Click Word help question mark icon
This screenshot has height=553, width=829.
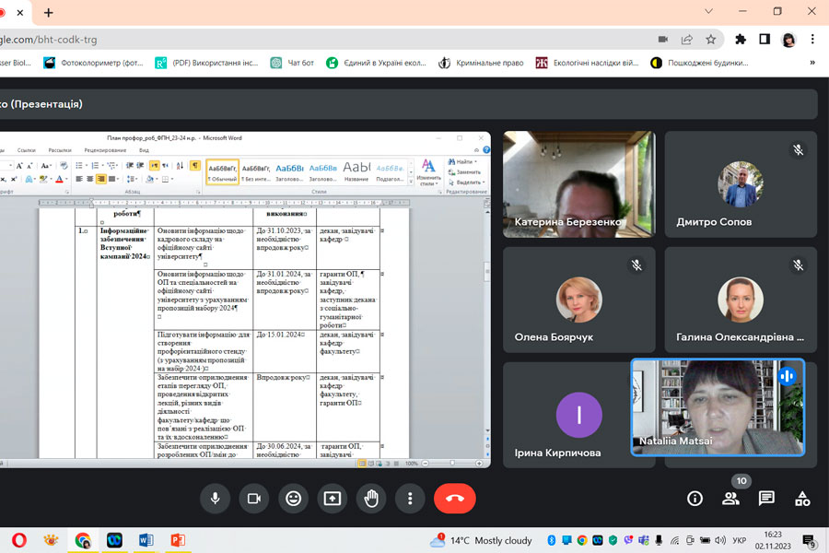click(x=486, y=149)
